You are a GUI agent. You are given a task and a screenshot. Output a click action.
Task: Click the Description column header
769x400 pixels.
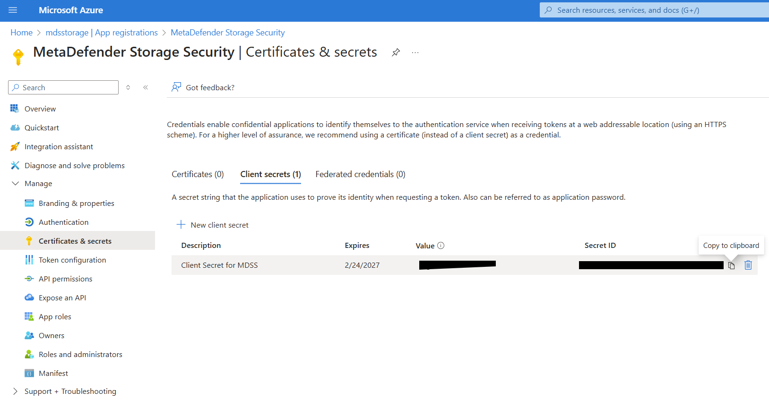click(x=201, y=245)
